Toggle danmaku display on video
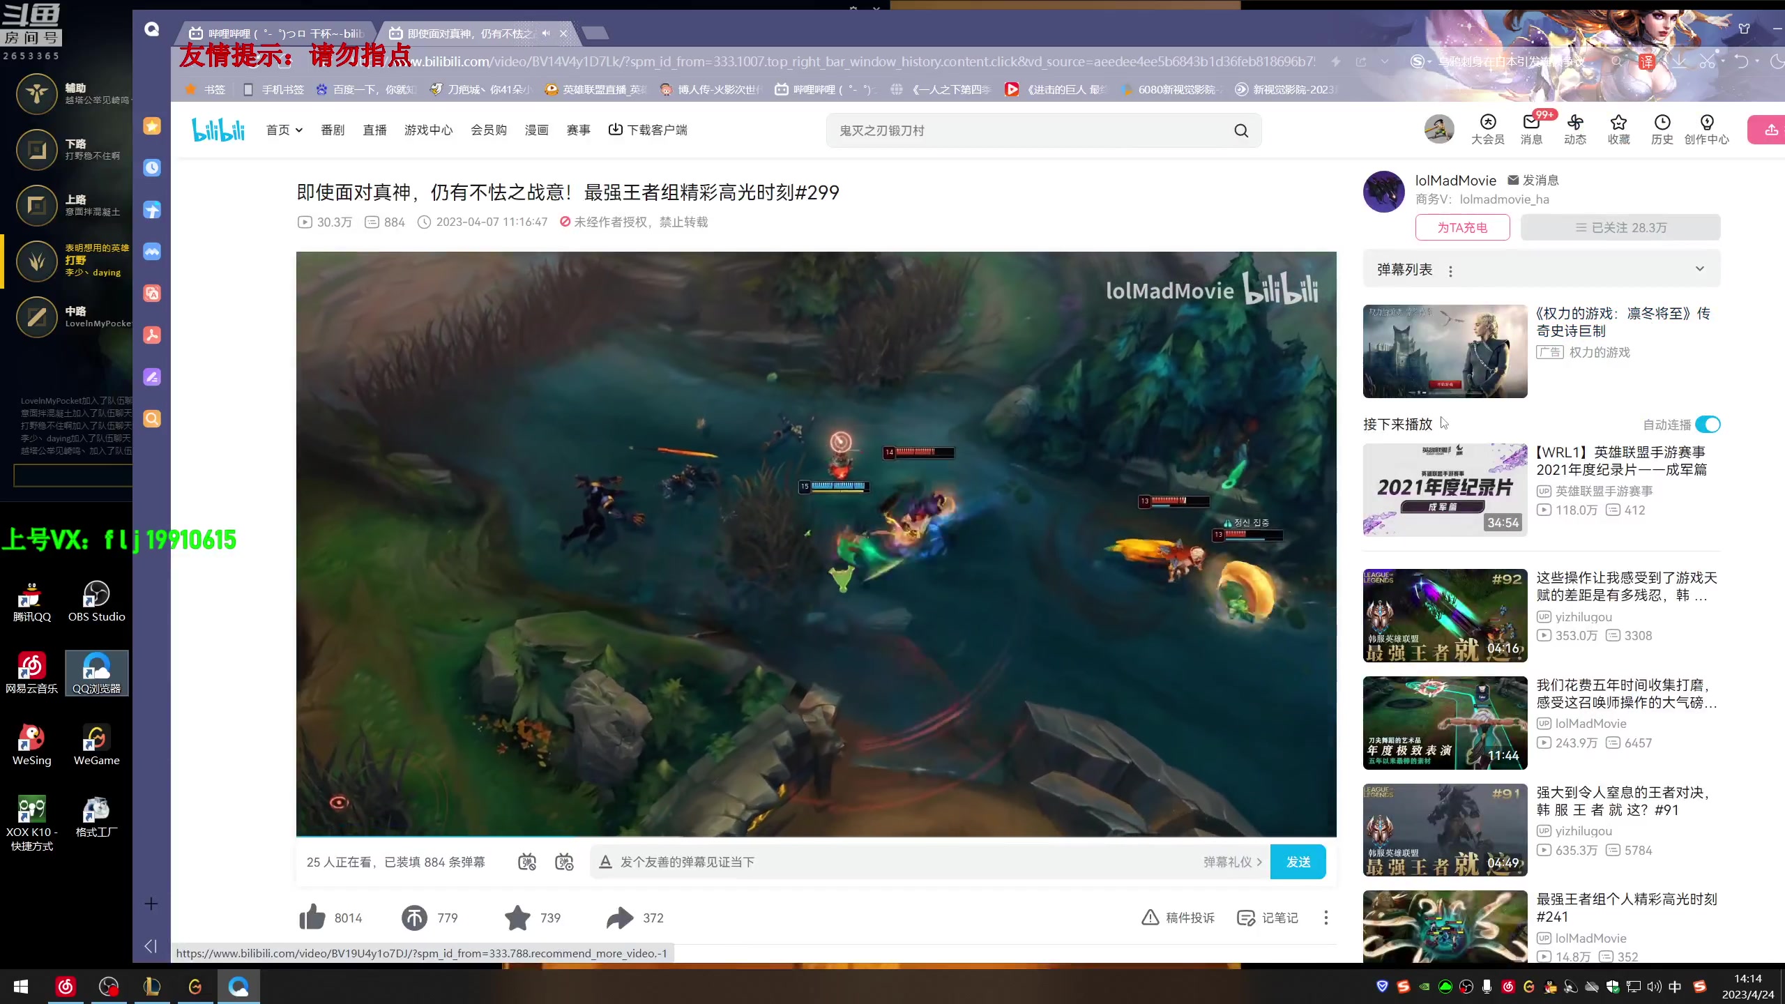1785x1004 pixels. [x=527, y=862]
